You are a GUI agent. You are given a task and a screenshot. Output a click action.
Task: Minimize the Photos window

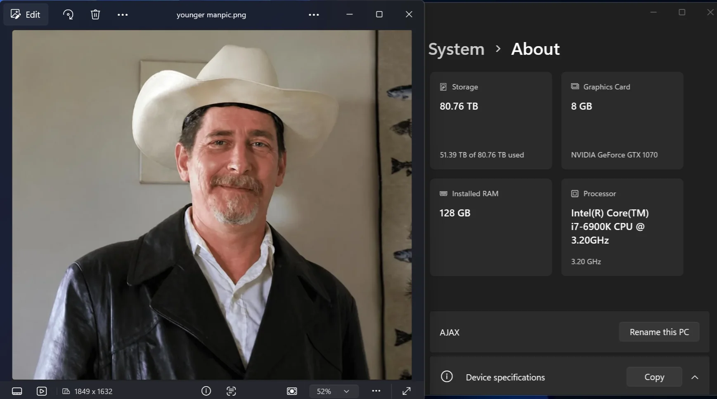point(349,14)
